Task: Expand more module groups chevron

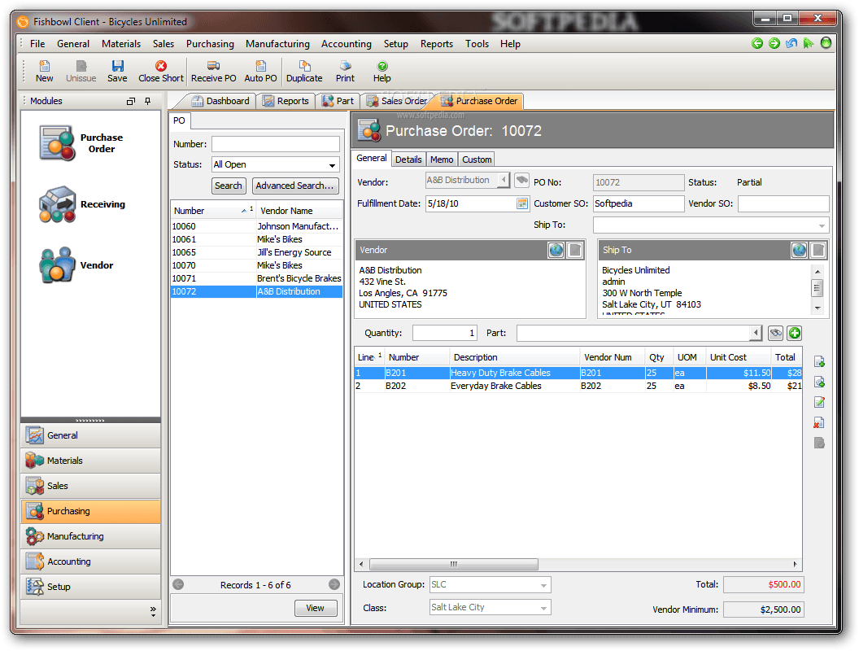Action: click(x=153, y=612)
